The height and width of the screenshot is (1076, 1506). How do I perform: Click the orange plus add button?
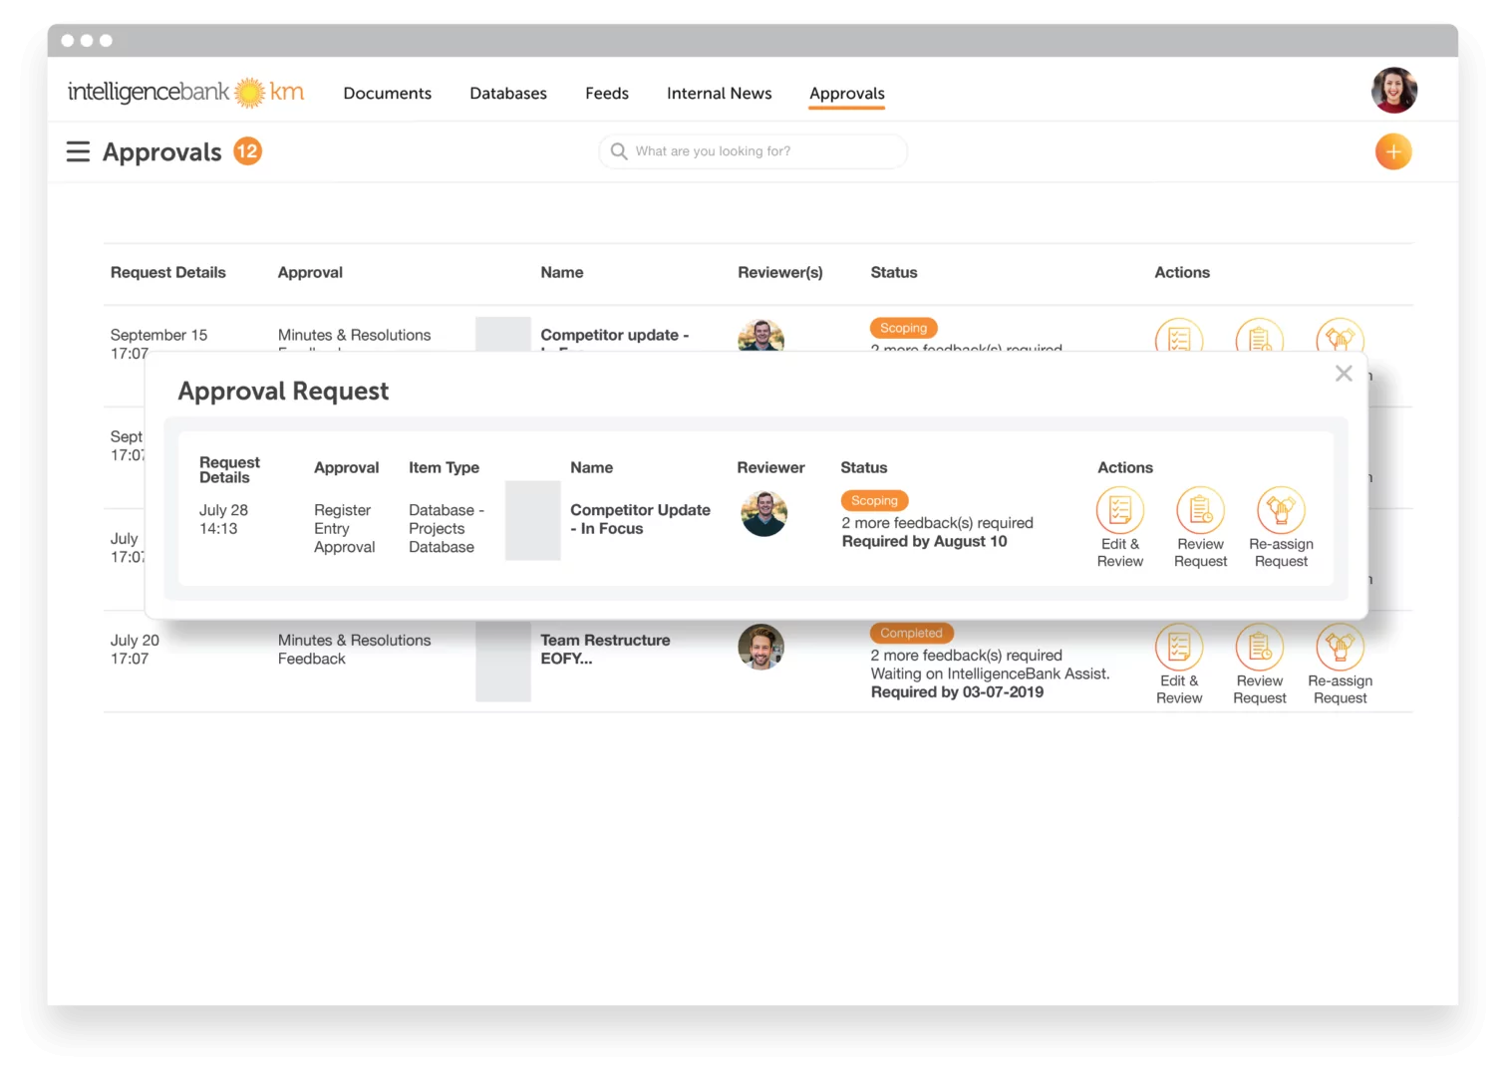[x=1393, y=151]
